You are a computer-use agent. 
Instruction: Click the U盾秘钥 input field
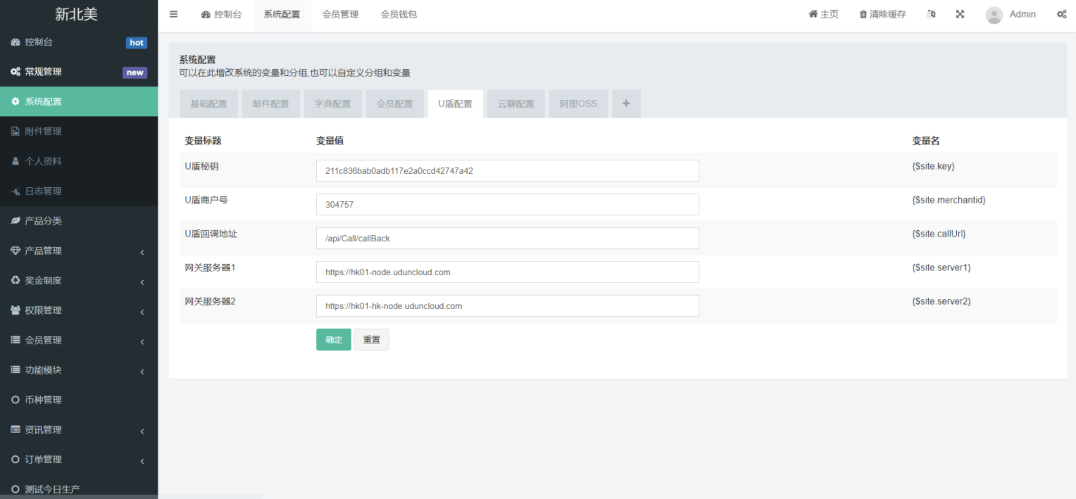click(507, 170)
